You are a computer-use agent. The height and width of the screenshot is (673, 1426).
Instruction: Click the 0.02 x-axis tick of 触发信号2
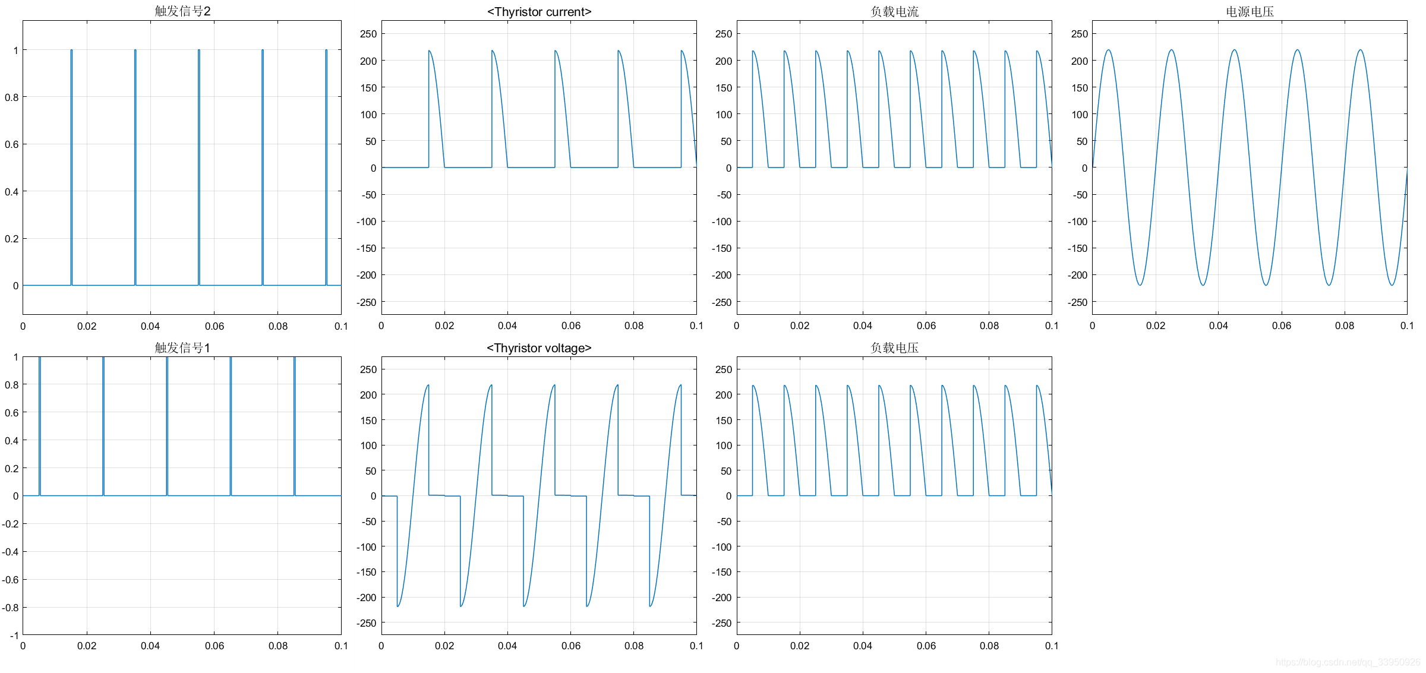(x=87, y=326)
